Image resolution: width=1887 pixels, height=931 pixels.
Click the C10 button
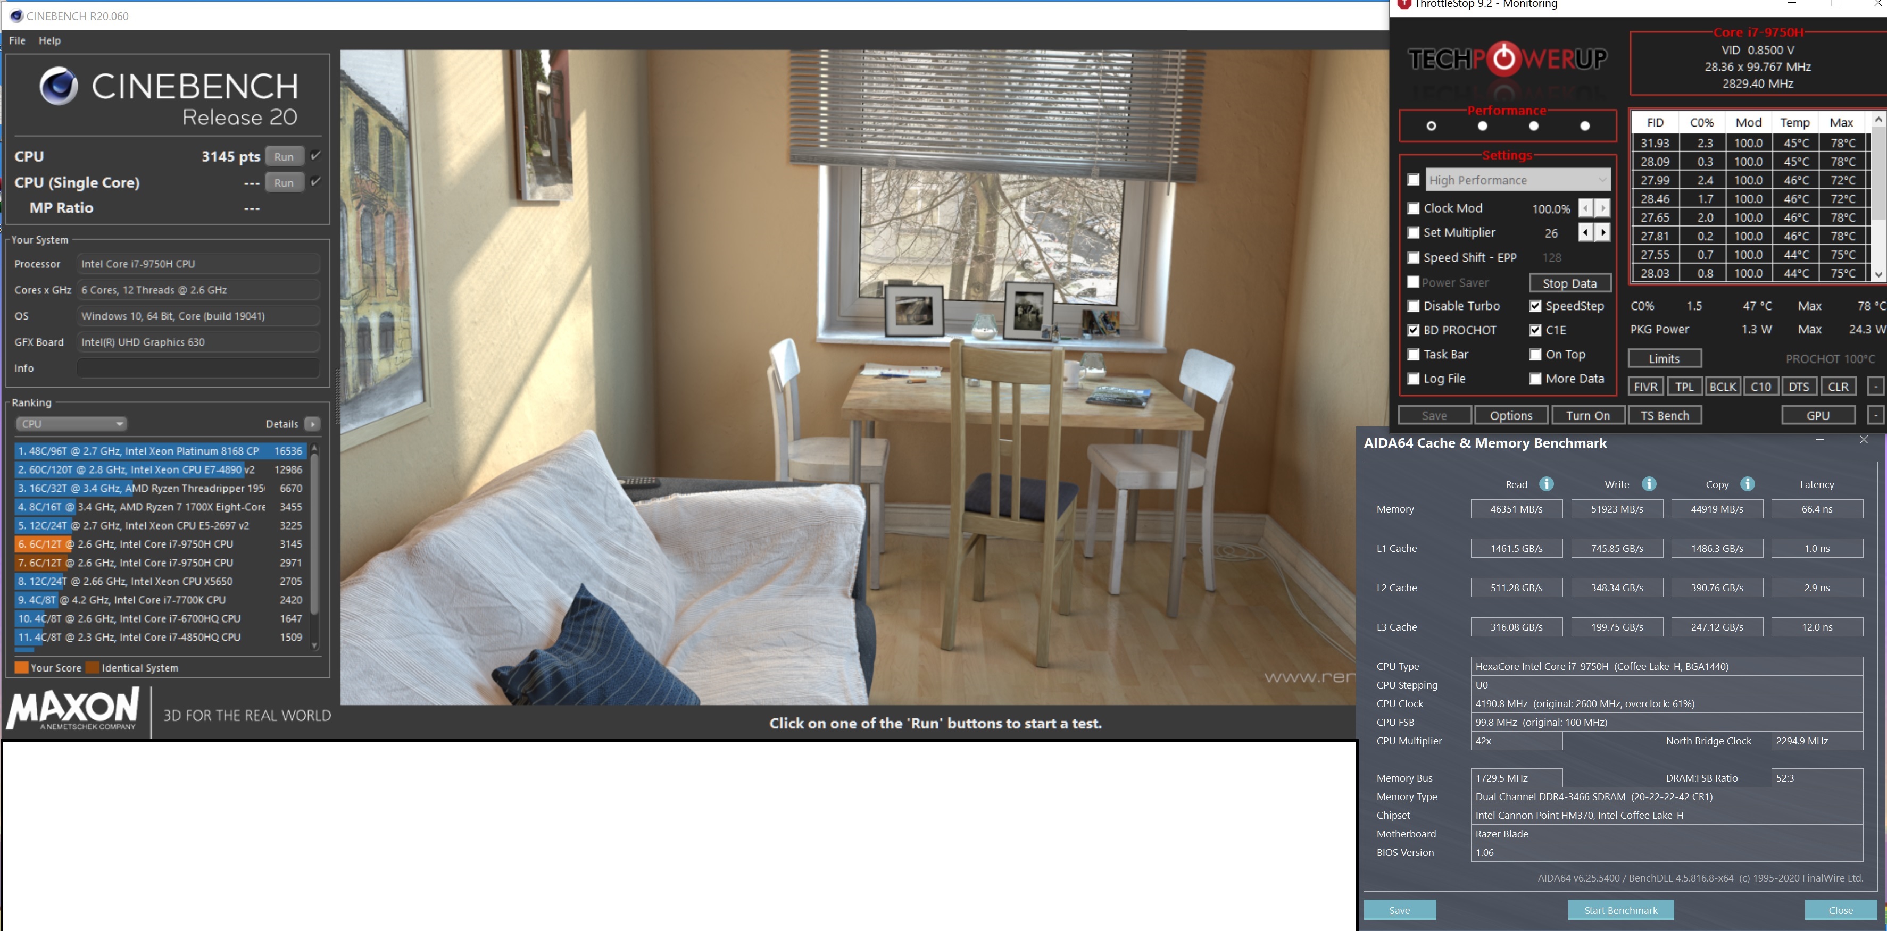coord(1761,387)
